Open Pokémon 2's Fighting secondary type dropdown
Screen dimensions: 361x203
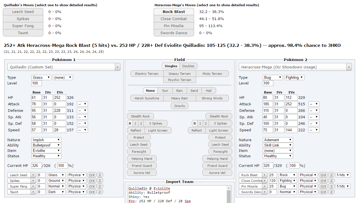(x=295, y=77)
